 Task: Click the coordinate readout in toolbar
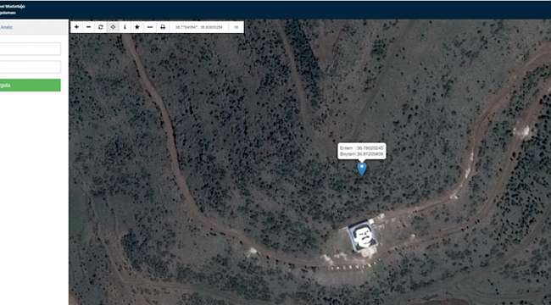click(199, 27)
